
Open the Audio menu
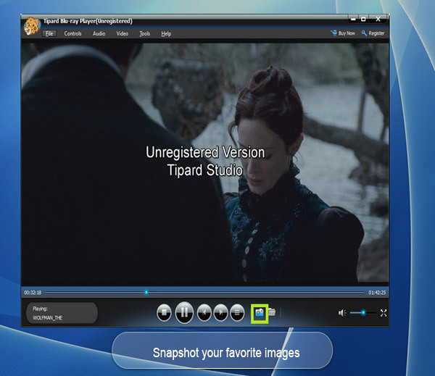point(99,33)
